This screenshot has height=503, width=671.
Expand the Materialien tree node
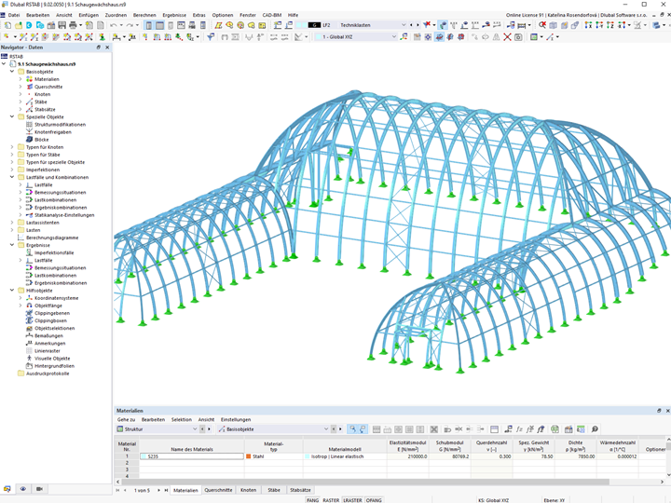click(21, 79)
